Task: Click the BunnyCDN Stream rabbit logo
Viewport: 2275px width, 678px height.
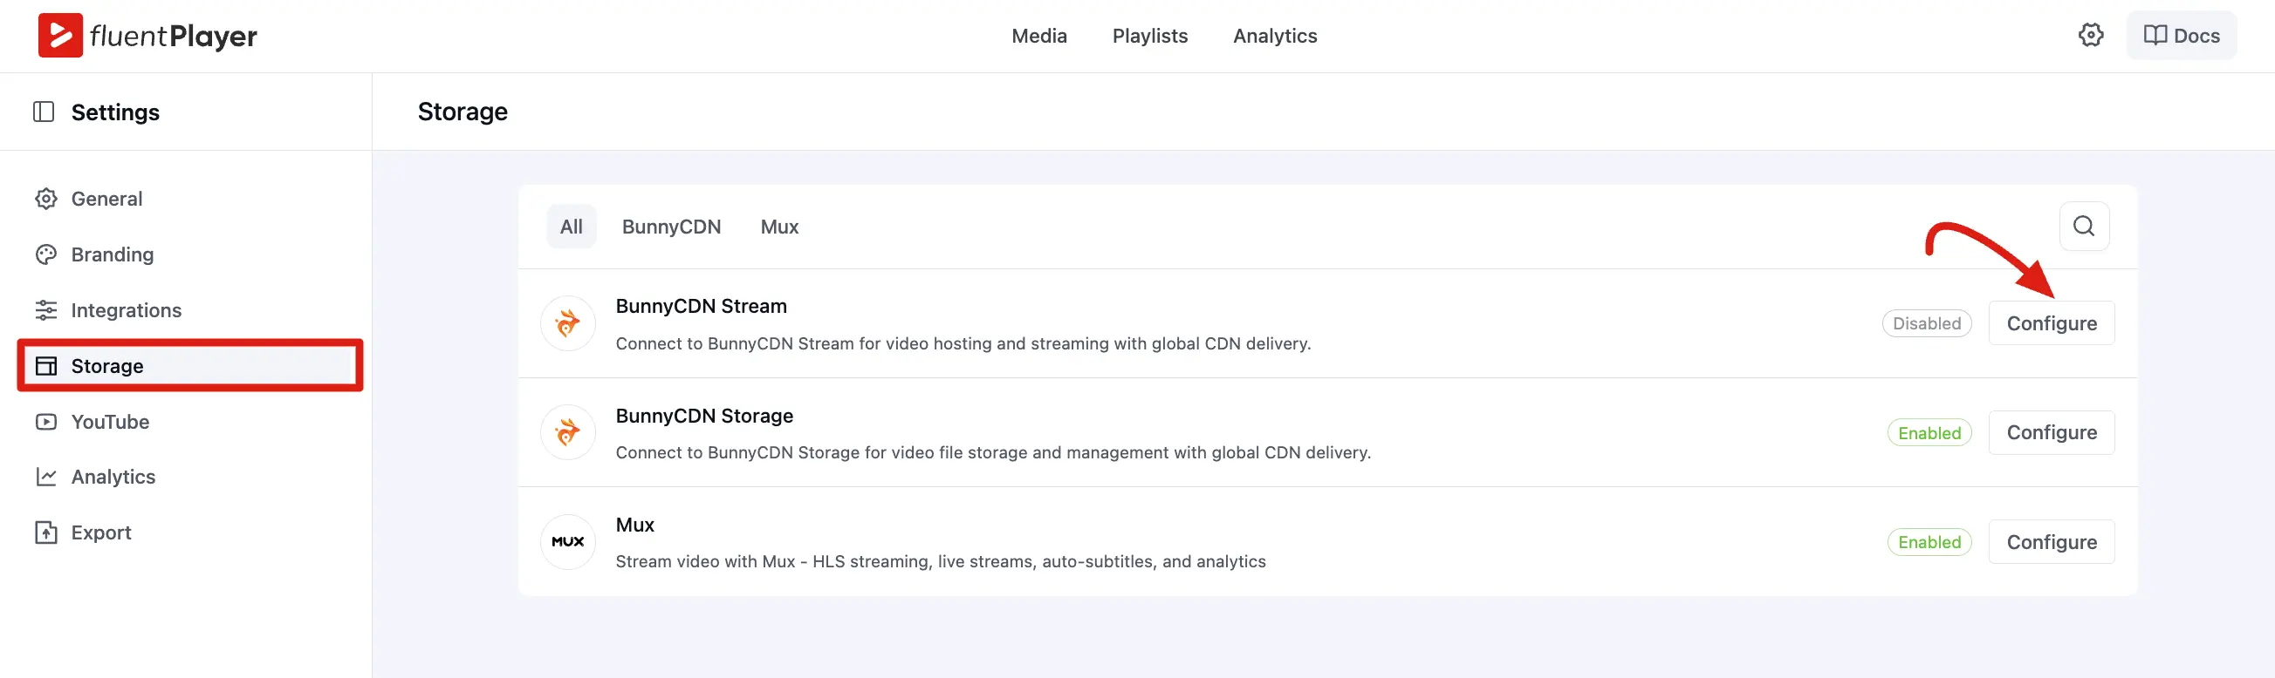Action: tap(568, 323)
